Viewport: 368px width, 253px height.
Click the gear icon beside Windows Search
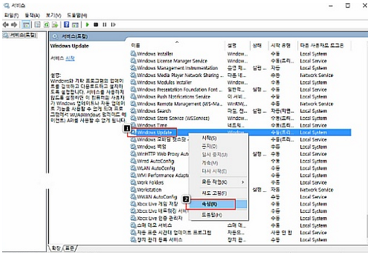pos(133,111)
